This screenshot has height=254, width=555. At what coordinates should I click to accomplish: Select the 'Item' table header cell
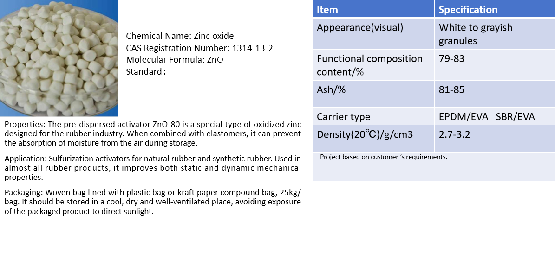[x=327, y=10]
